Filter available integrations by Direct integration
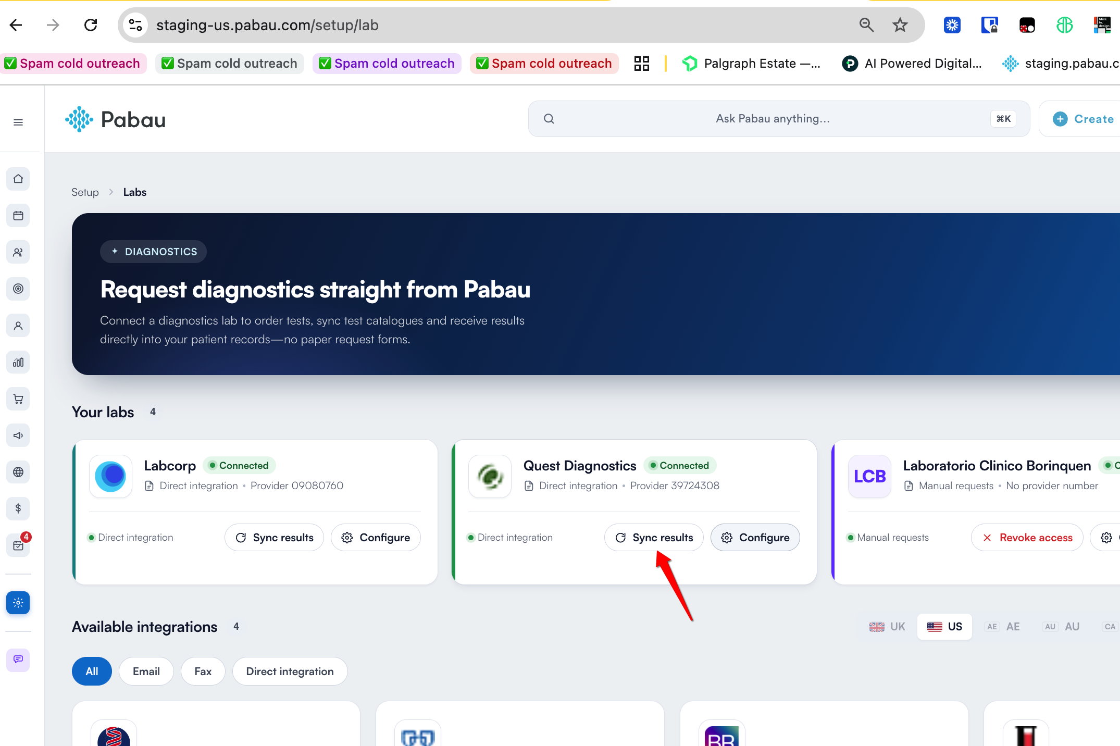1120x746 pixels. click(x=290, y=672)
